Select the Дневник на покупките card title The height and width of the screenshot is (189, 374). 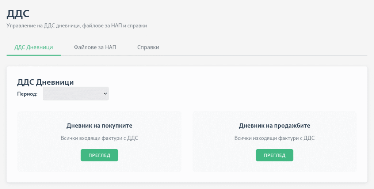point(99,125)
